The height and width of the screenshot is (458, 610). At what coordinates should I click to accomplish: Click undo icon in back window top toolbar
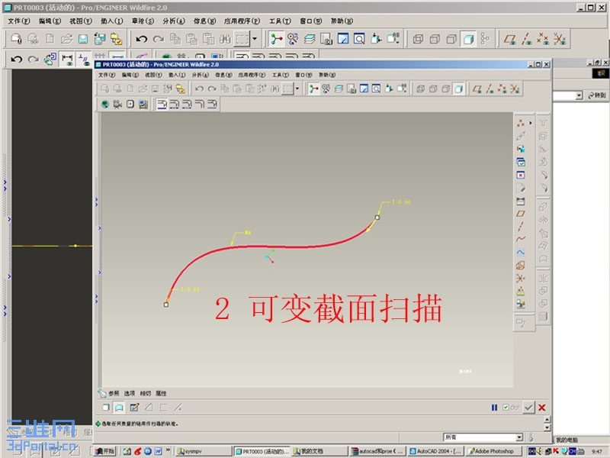[142, 39]
